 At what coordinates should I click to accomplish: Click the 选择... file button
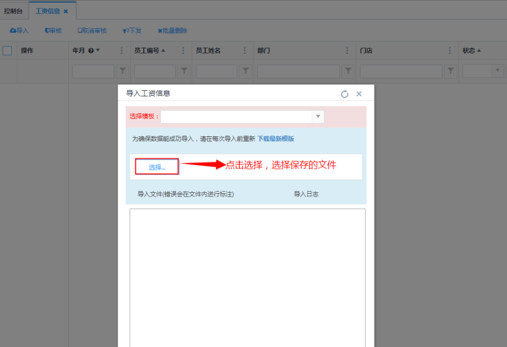[x=157, y=167]
